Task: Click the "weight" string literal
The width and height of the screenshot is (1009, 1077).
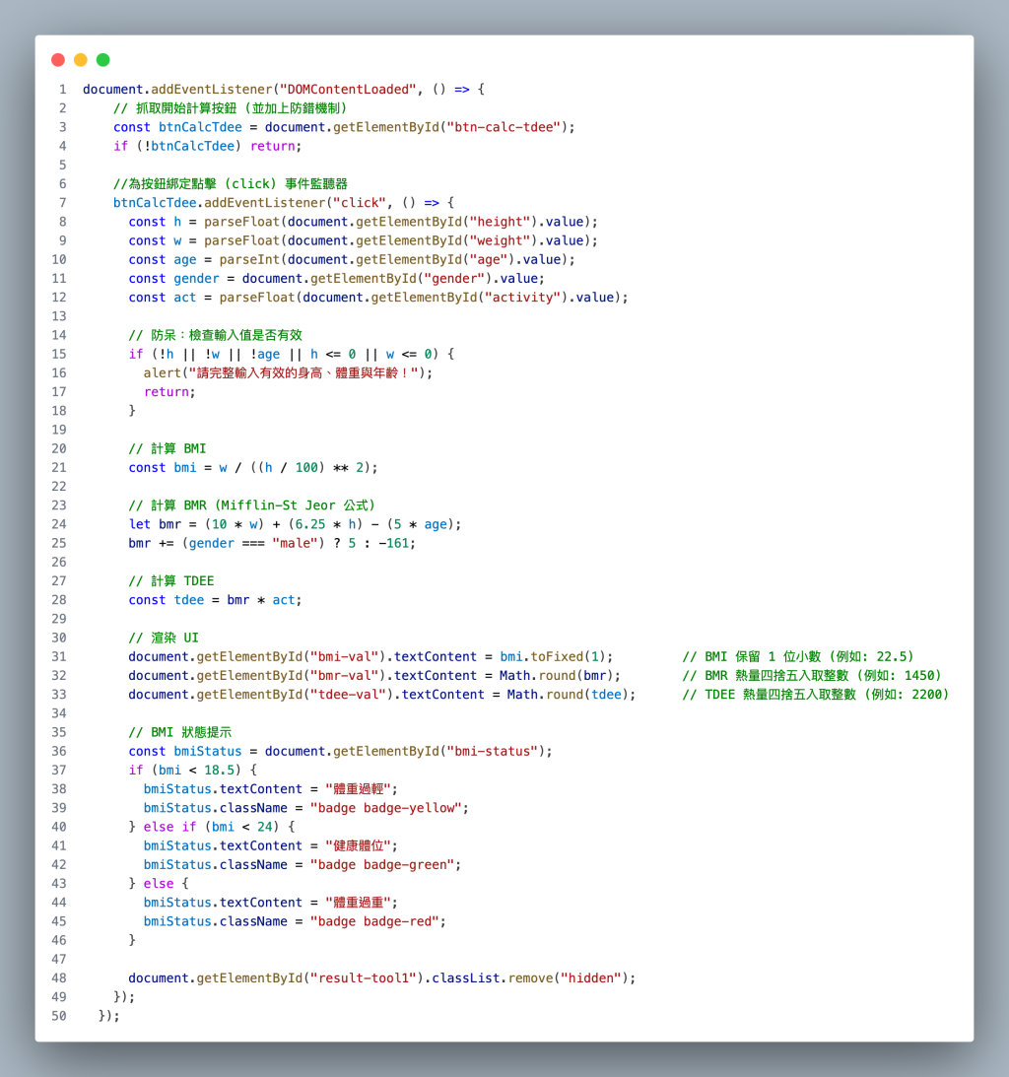Action: 500,241
